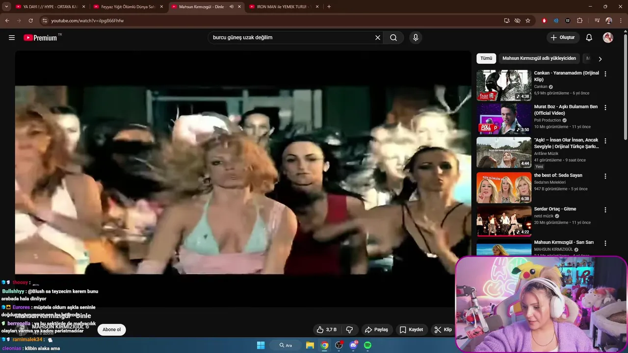
Task: Open Spotify from taskbar
Action: (x=368, y=345)
